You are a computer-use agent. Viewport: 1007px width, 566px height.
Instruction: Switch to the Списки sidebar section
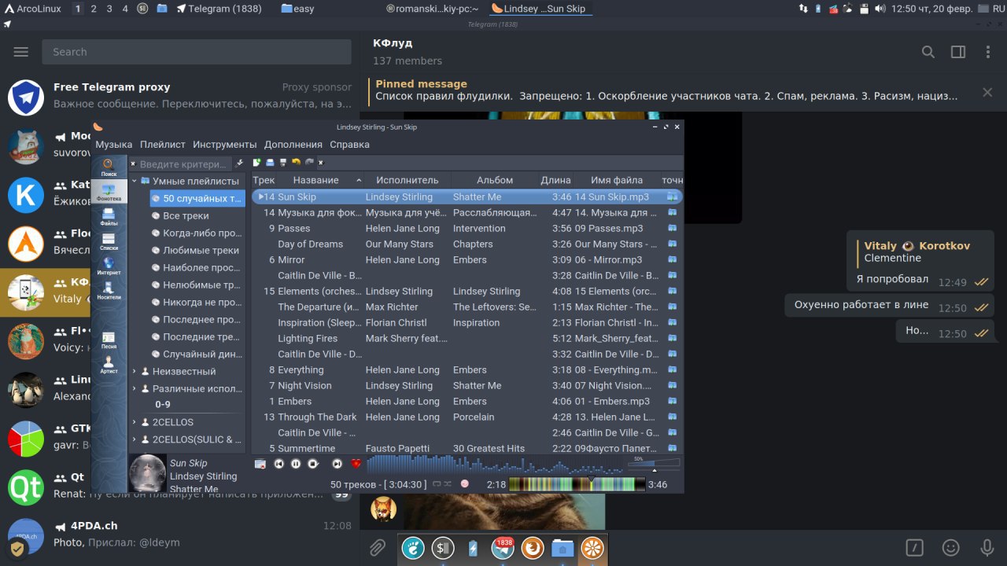tap(109, 242)
